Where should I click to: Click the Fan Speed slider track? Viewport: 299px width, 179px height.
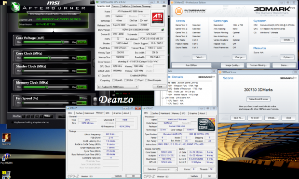point(46,103)
